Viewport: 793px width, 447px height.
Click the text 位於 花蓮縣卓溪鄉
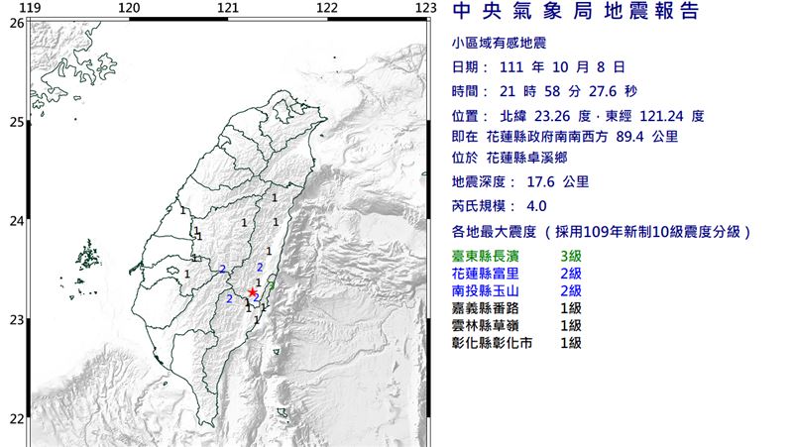(x=510, y=158)
